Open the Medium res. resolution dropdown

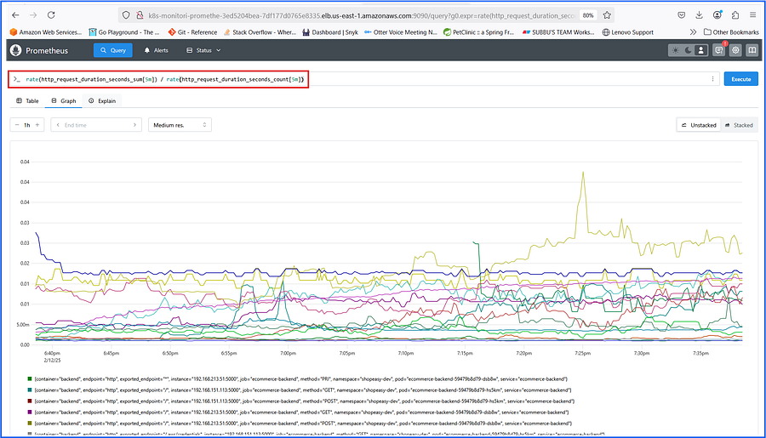[x=180, y=125]
